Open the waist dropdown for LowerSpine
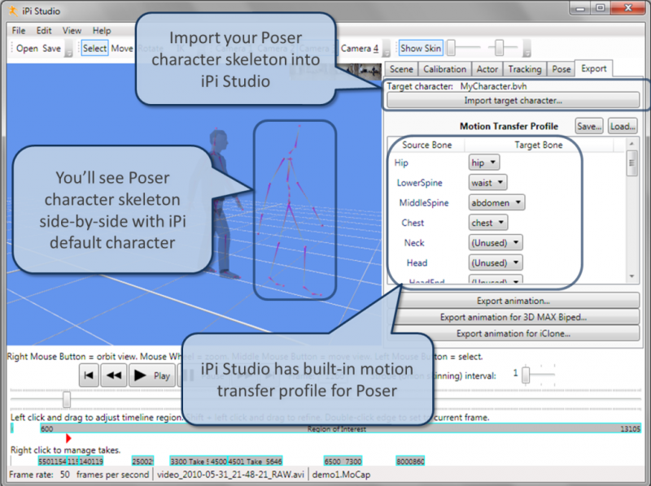 tap(487, 183)
